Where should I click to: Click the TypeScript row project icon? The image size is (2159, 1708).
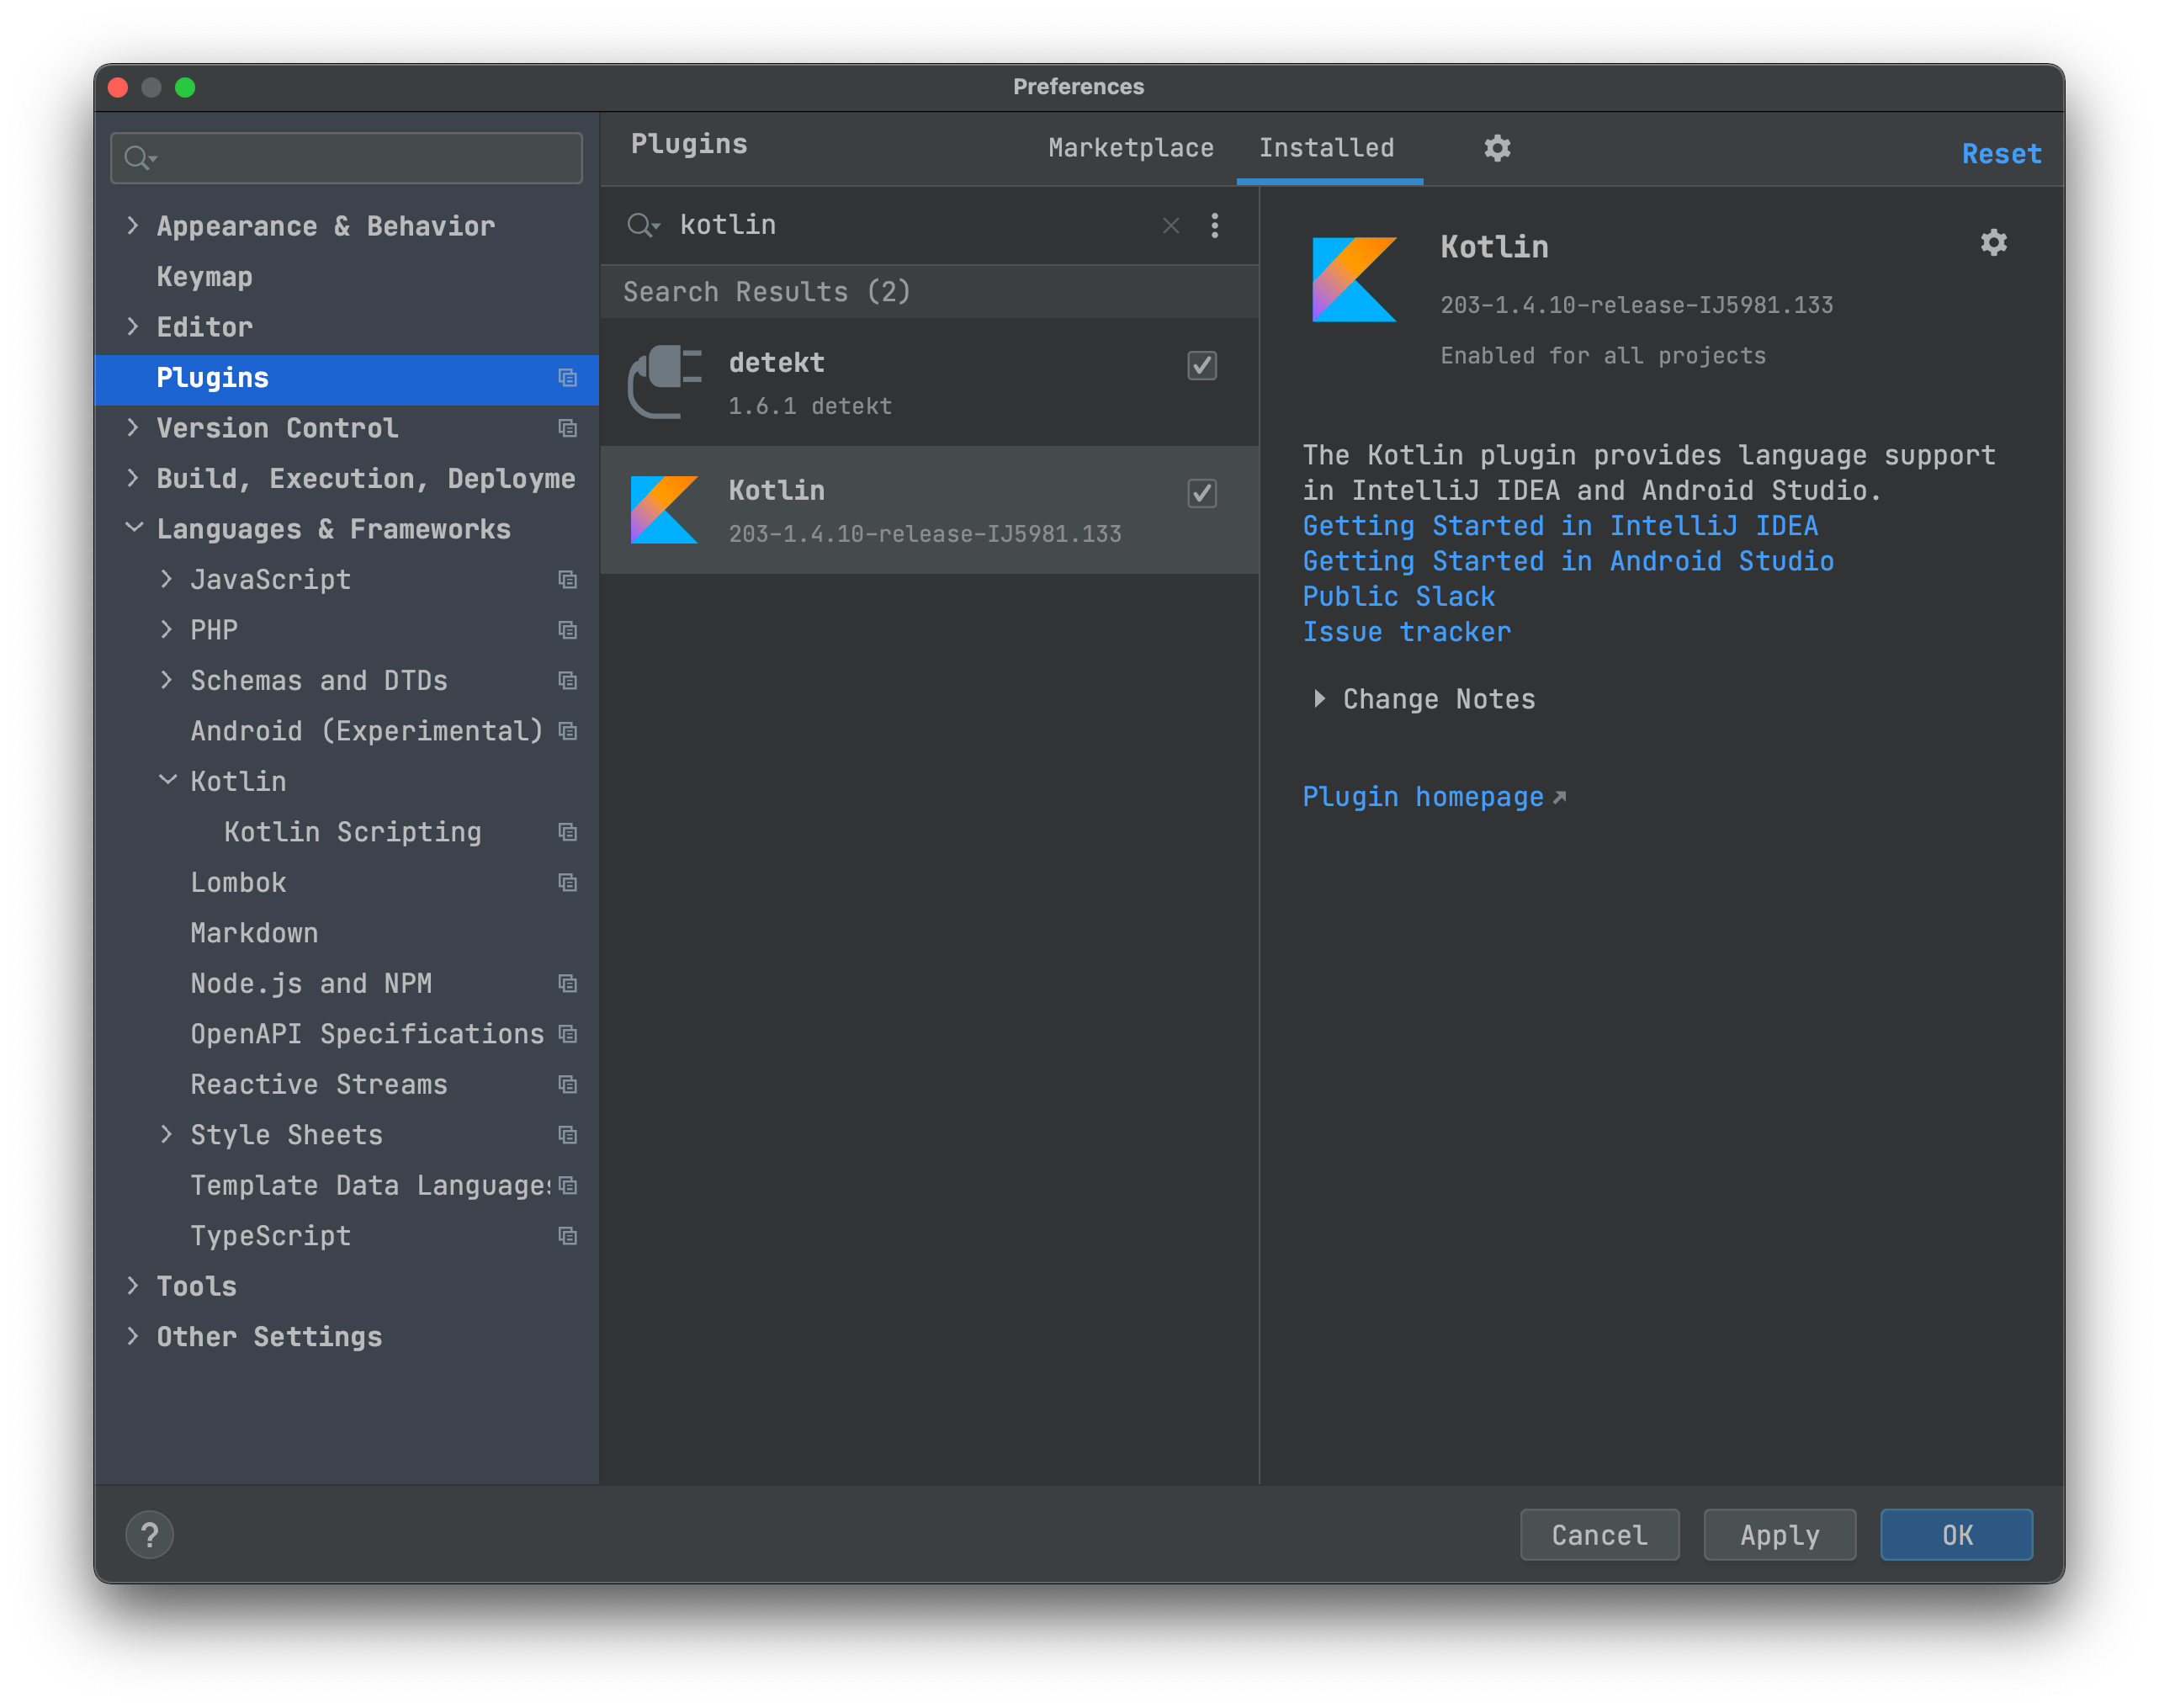click(x=568, y=1236)
